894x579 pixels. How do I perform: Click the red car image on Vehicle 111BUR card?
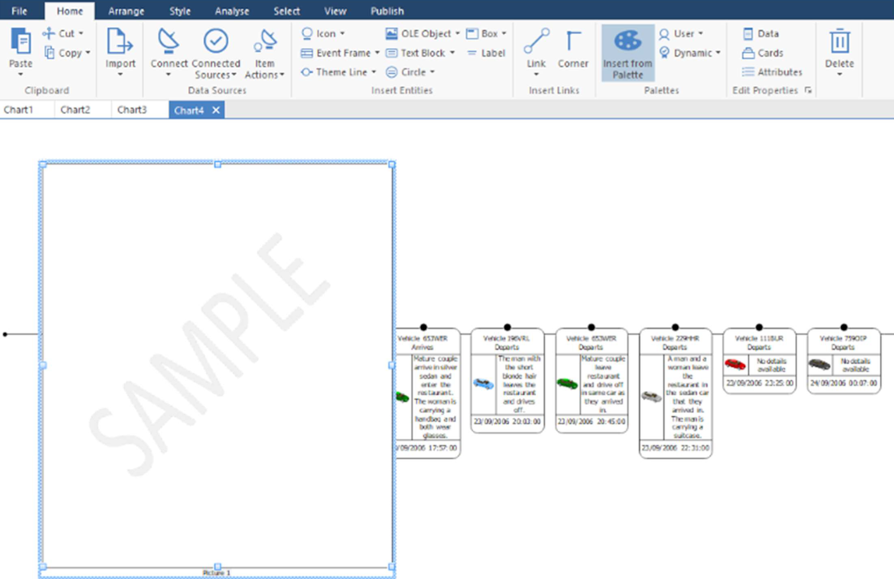(737, 364)
